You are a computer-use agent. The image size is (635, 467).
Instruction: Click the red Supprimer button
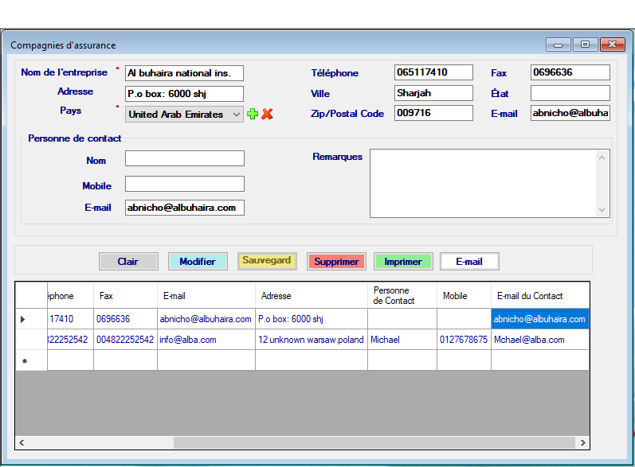tap(336, 261)
